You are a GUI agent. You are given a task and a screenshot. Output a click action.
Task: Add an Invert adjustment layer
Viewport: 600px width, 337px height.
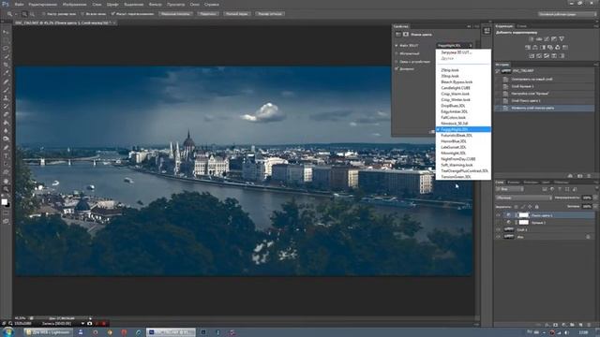click(x=532, y=56)
